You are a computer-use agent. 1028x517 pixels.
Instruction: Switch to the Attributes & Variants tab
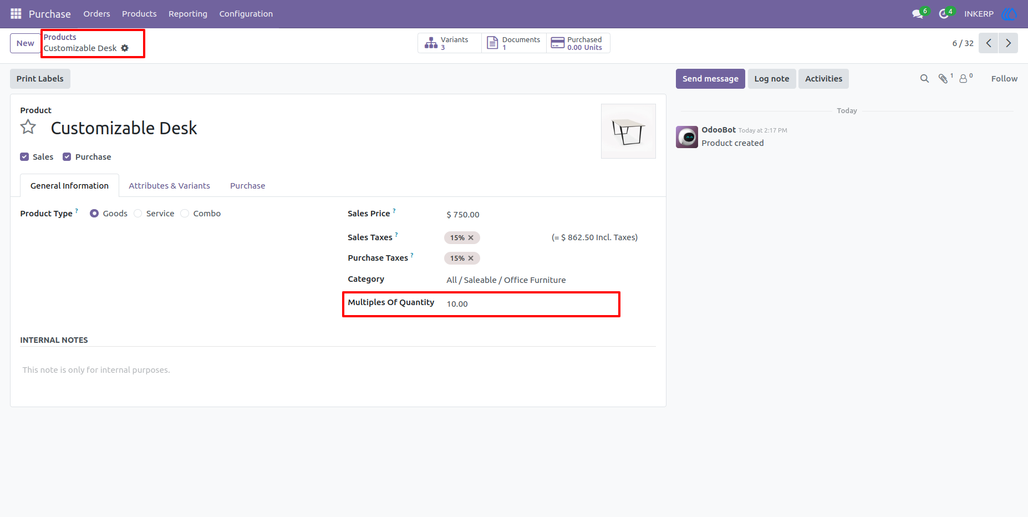point(170,186)
